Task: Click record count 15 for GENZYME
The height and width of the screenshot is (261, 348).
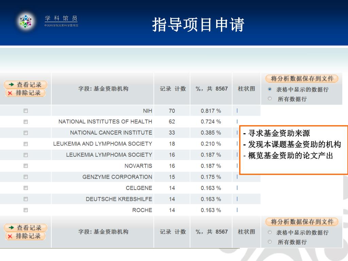Action: [x=172, y=177]
